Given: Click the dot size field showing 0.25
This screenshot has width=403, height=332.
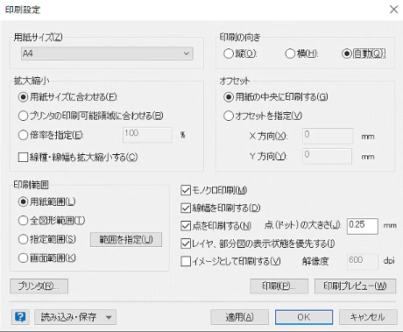Looking at the screenshot, I should coord(363,226).
